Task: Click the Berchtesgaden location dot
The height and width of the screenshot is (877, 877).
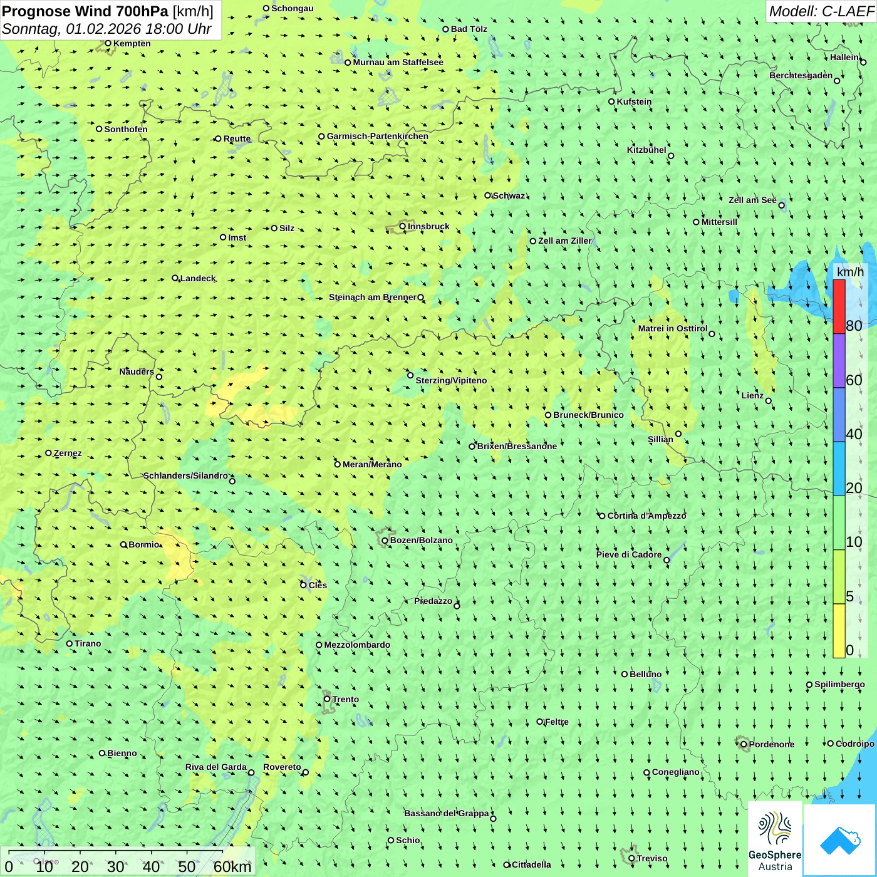Action: [x=837, y=81]
